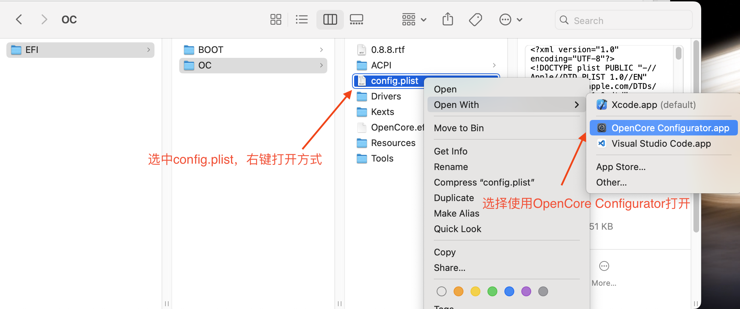
Task: Apply the green tag color
Action: pos(492,291)
